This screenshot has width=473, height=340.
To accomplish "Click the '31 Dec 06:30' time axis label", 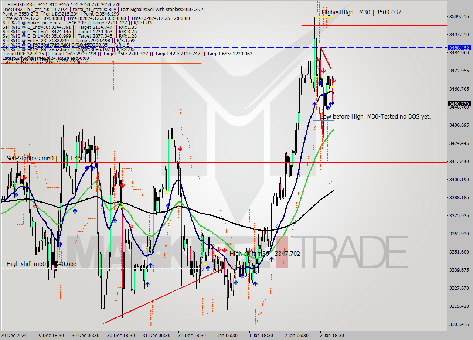I will point(156,336).
